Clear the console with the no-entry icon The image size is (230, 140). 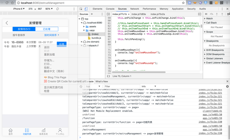(81, 87)
